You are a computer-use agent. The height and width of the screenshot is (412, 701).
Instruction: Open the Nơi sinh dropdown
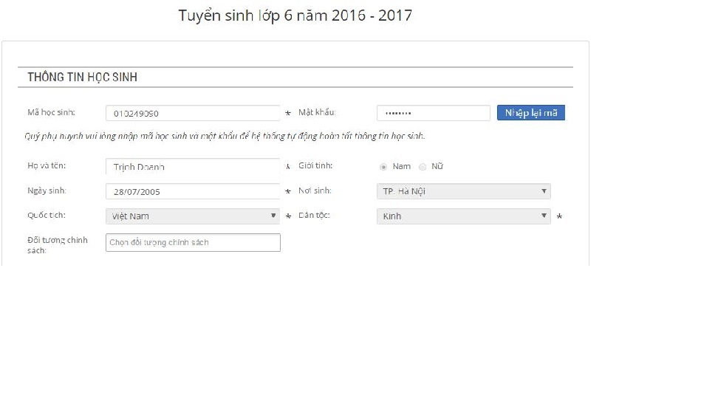point(463,191)
